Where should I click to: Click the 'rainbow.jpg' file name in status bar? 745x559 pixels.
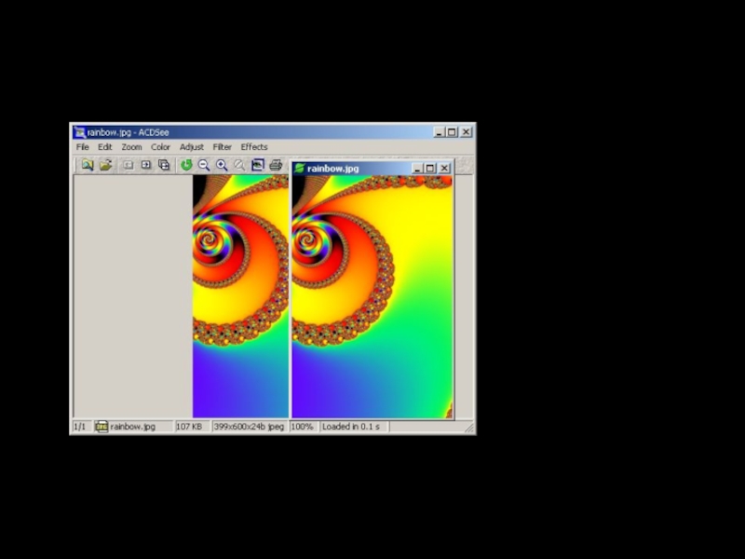(133, 427)
